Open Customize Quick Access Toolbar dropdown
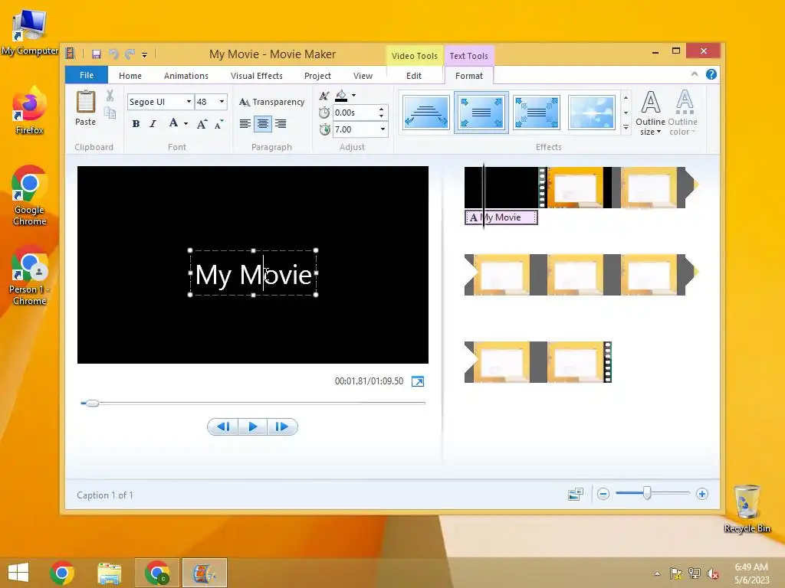Viewport: 785px width, 588px height. [144, 55]
